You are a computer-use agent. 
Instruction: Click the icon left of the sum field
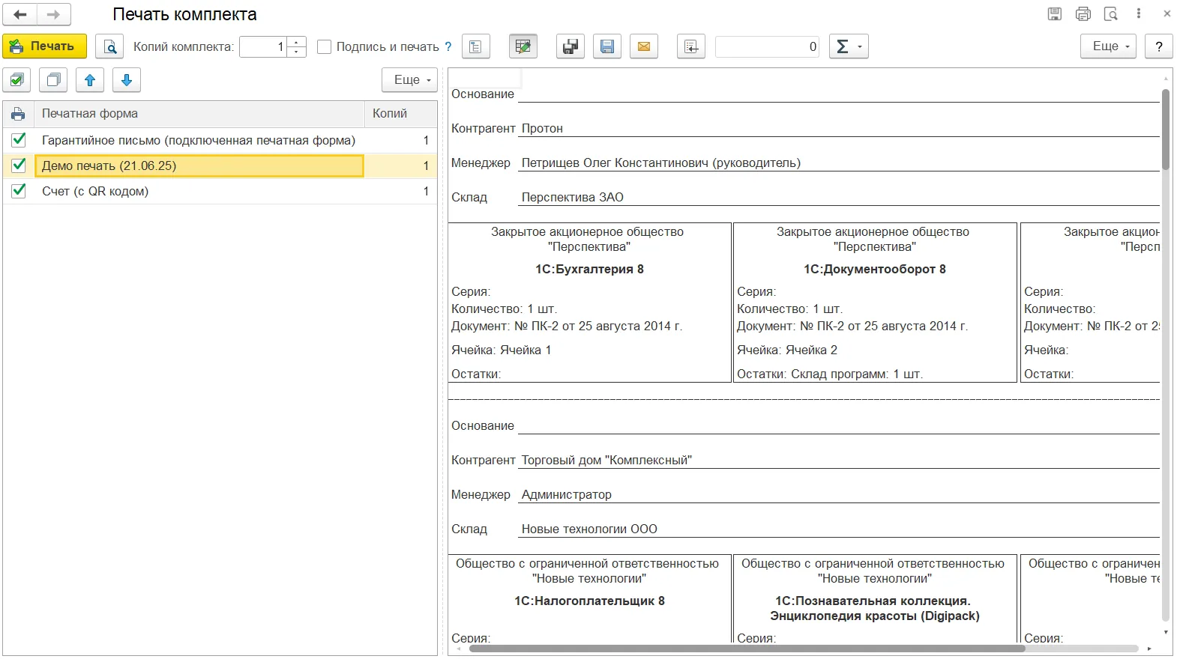(691, 46)
